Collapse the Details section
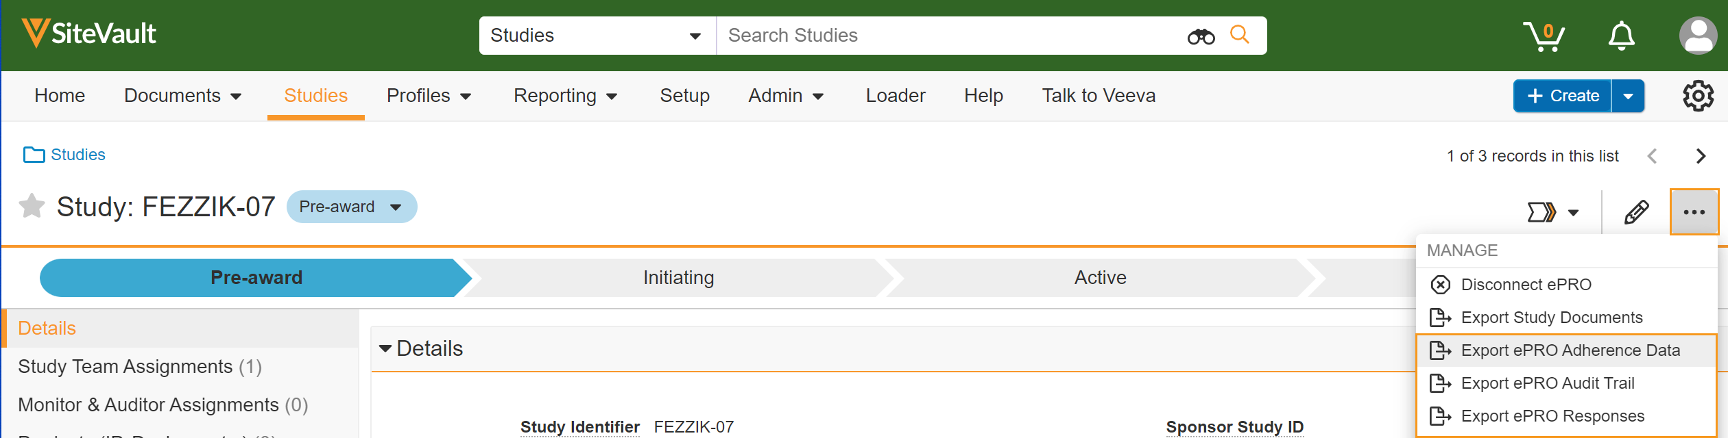 [385, 349]
